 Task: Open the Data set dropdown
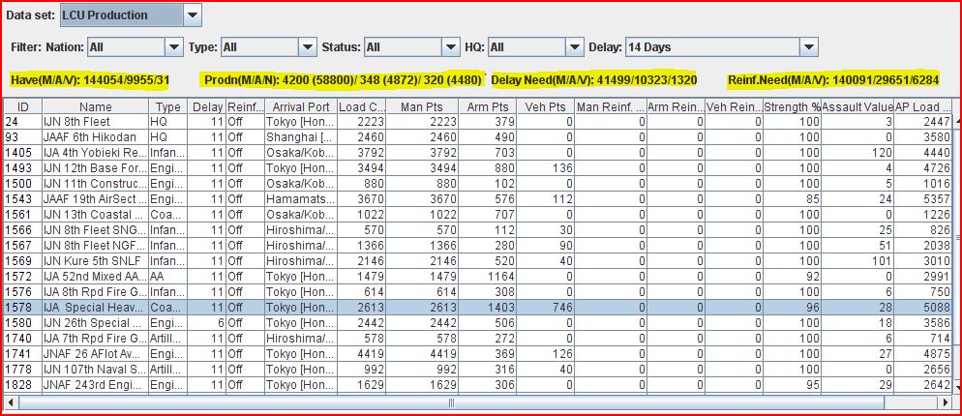192,15
